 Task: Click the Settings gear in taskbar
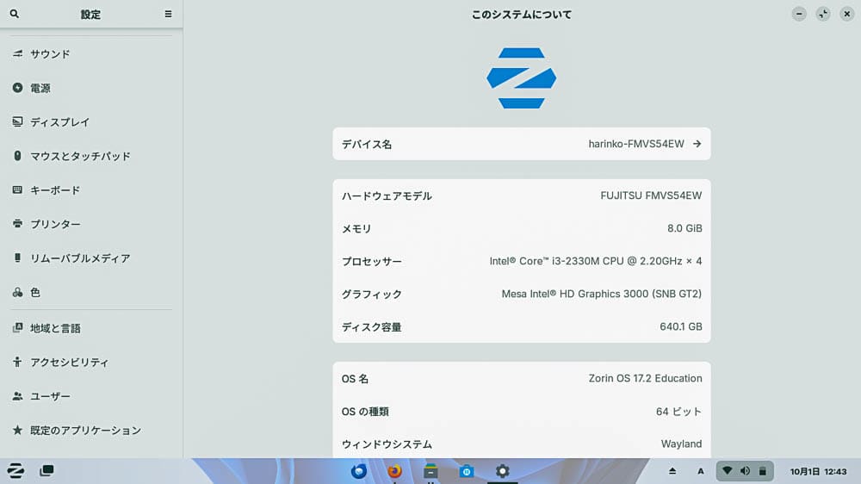pos(503,471)
